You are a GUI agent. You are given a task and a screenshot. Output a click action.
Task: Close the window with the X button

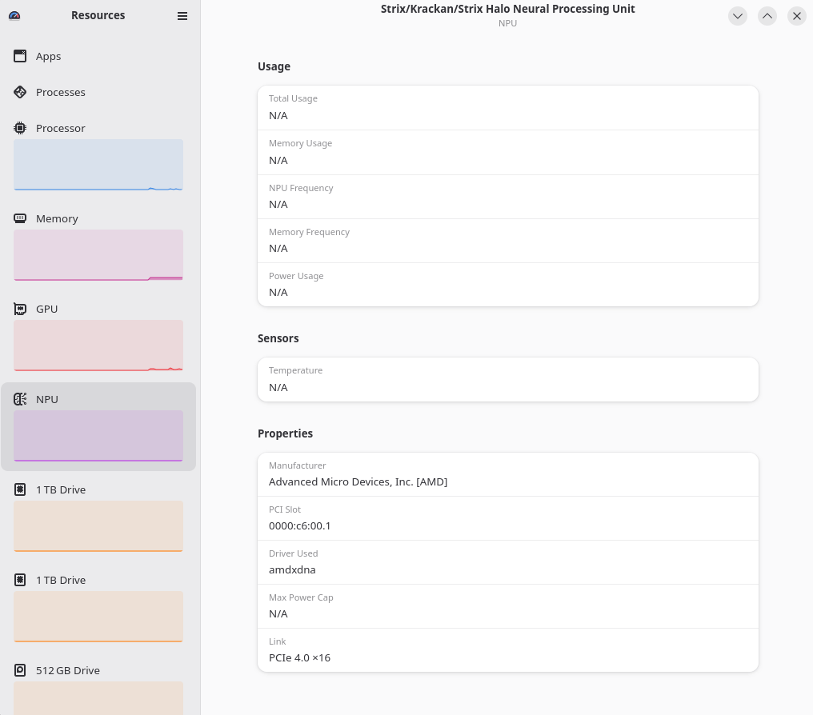[796, 16]
